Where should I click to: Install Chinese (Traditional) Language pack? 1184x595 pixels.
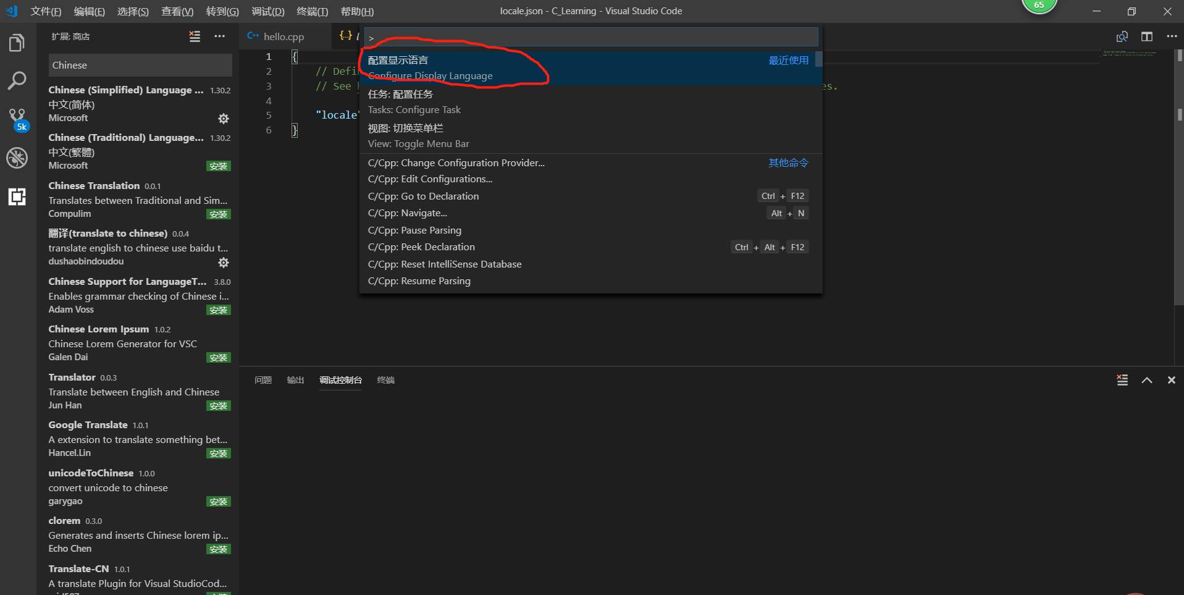coord(219,166)
